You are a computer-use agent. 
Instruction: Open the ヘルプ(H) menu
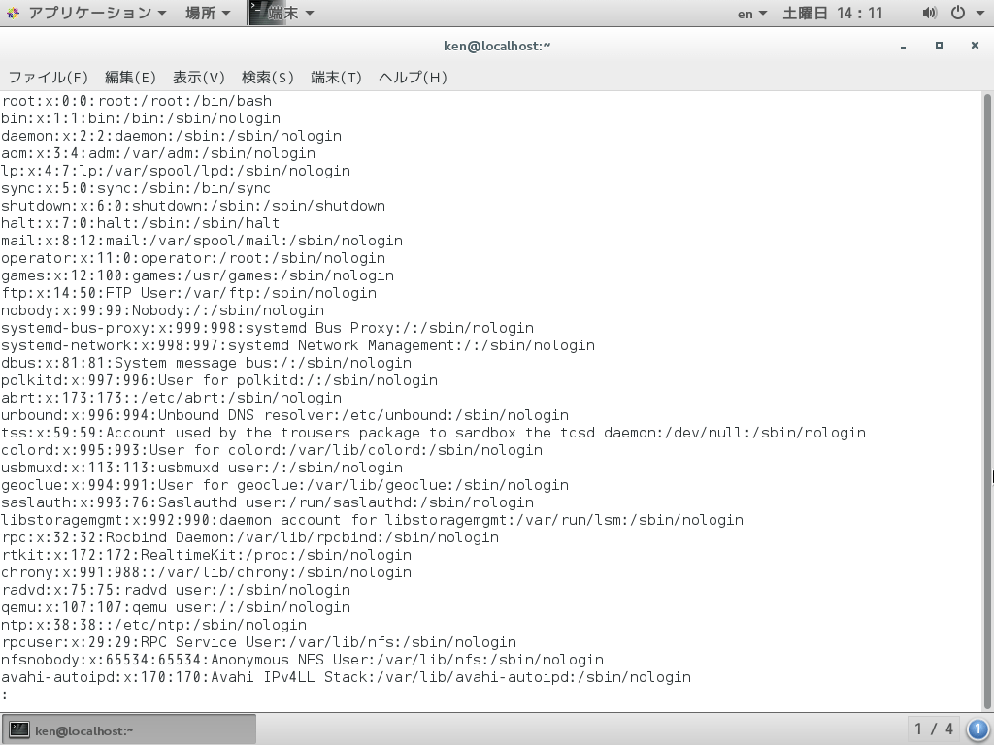pyautogui.click(x=413, y=78)
